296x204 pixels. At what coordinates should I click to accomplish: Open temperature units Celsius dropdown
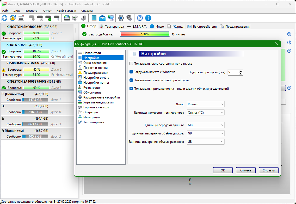(x=206, y=113)
